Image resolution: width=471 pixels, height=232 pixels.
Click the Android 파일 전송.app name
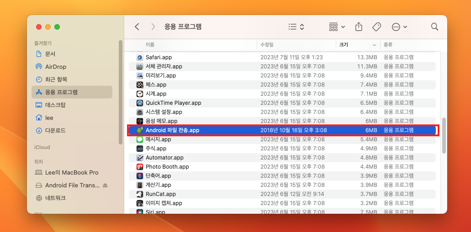click(172, 130)
